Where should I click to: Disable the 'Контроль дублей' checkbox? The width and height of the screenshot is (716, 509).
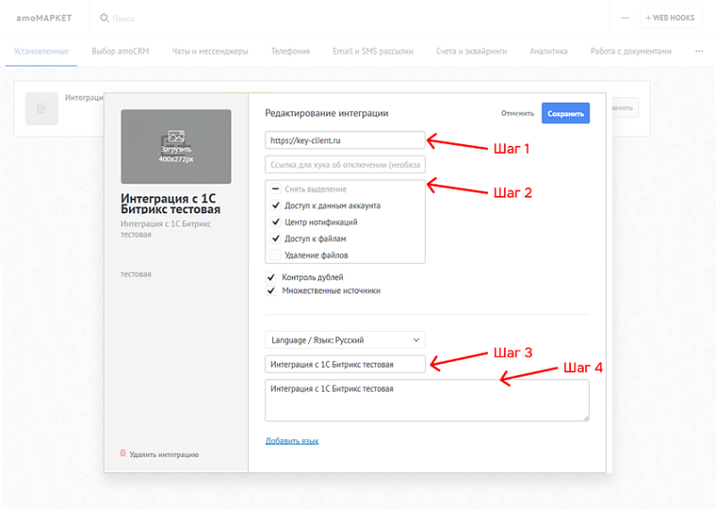[x=271, y=277]
